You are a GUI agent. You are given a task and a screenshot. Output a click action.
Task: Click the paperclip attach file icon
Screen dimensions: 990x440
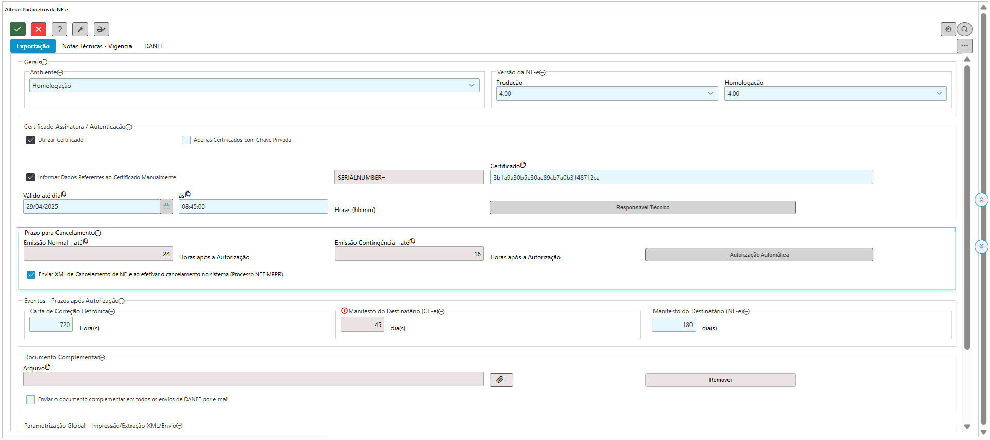pos(501,380)
